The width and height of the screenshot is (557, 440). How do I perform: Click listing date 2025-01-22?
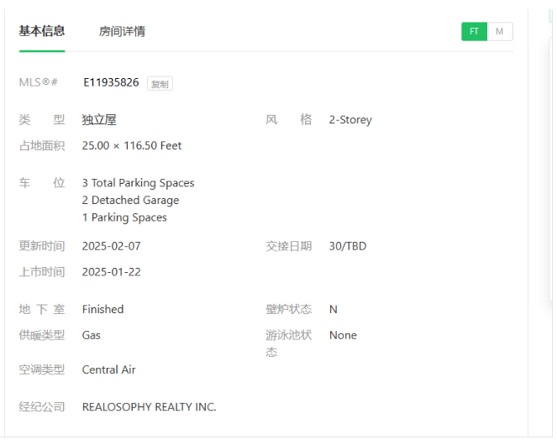tap(111, 272)
